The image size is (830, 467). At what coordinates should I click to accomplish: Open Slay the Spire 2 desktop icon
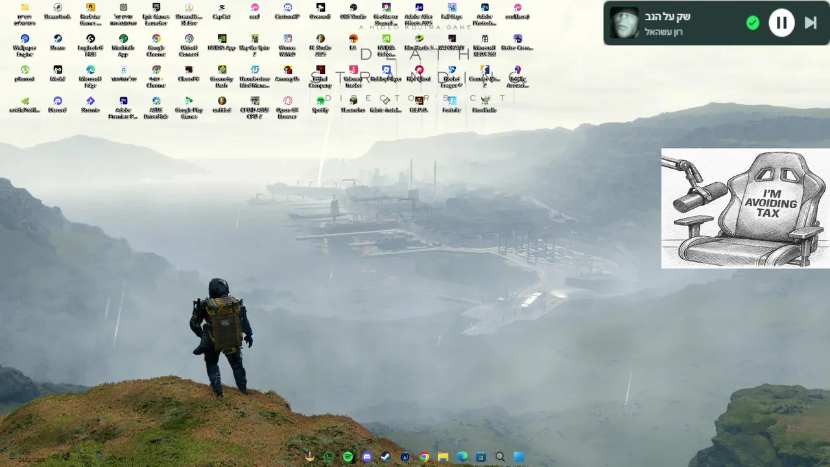pos(255,43)
